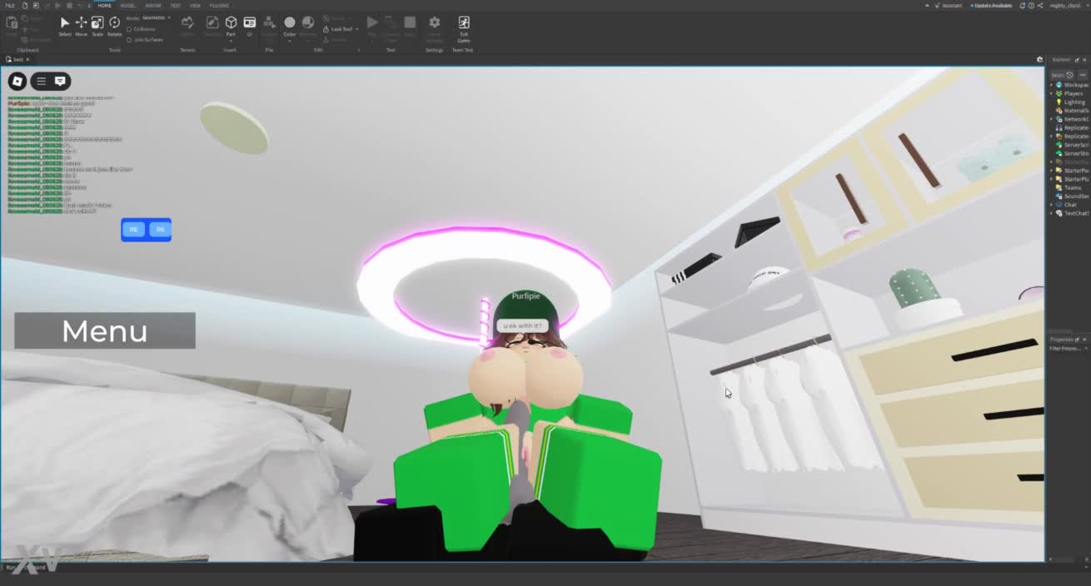This screenshot has width=1091, height=586.
Task: Select the Move tool
Action: [81, 23]
